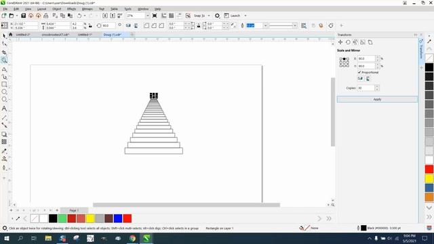Increase the Copies stepper value
Viewport: 434px width, 244px height.
377,87
